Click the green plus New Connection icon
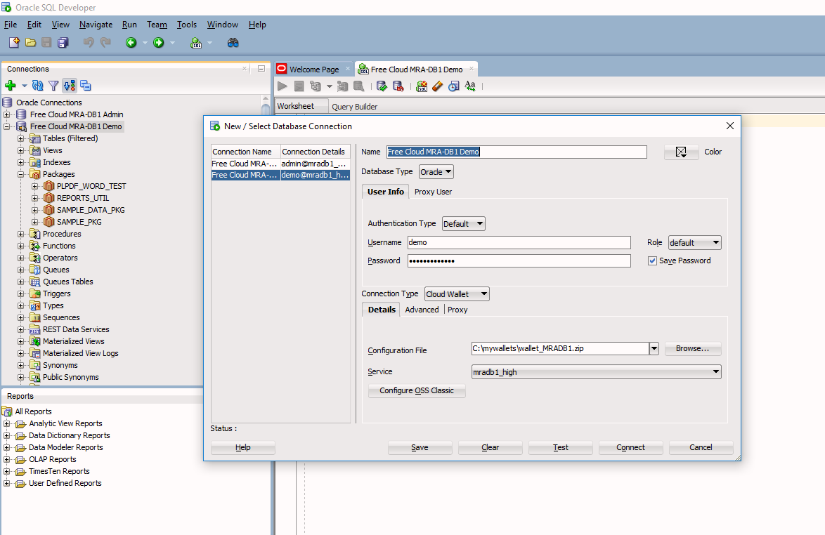Screen dimensions: 825x535 [10, 85]
